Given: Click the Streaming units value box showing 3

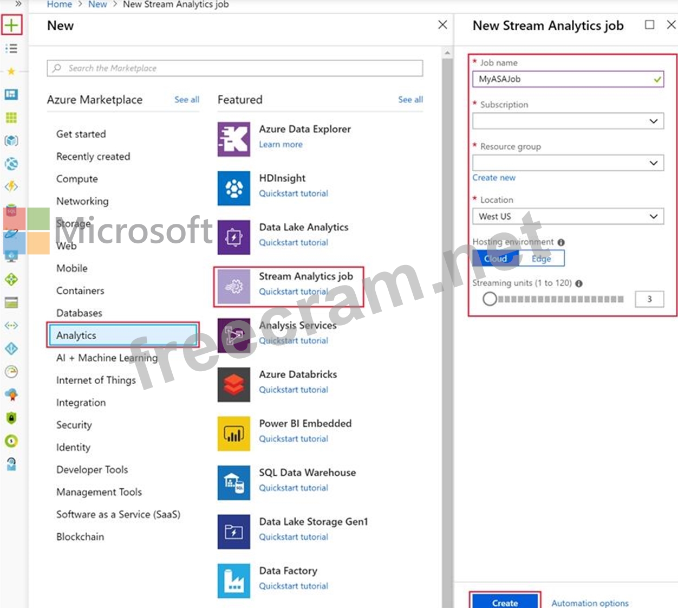Looking at the screenshot, I should pos(649,299).
